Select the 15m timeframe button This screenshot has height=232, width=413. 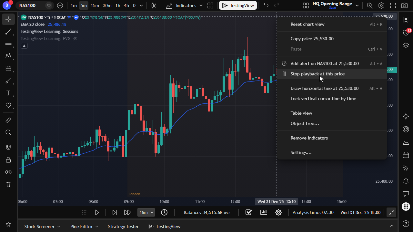pyautogui.click(x=95, y=5)
